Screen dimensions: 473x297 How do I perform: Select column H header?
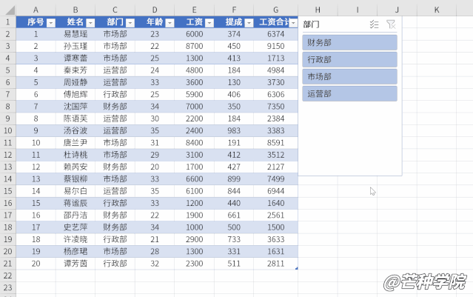pyautogui.click(x=317, y=10)
